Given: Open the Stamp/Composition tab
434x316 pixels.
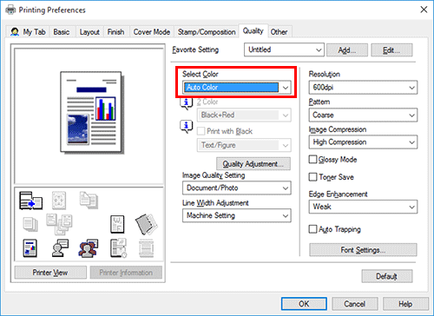Looking at the screenshot, I should click(x=207, y=32).
